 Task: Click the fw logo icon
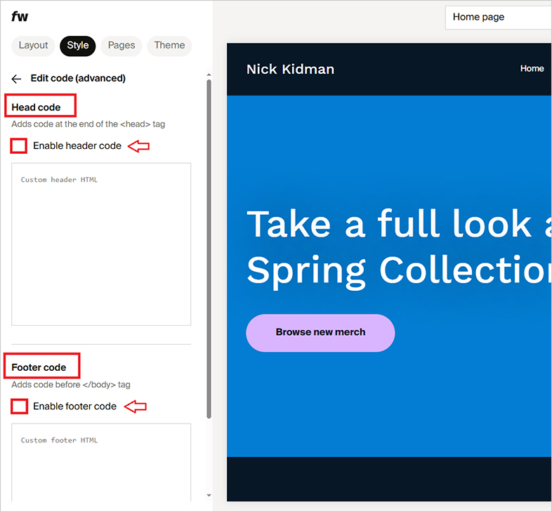20,17
